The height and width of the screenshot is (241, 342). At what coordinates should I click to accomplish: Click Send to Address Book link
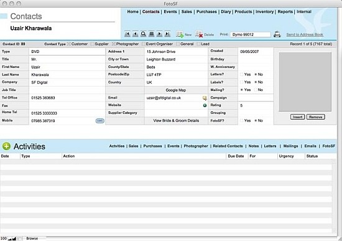click(x=305, y=35)
